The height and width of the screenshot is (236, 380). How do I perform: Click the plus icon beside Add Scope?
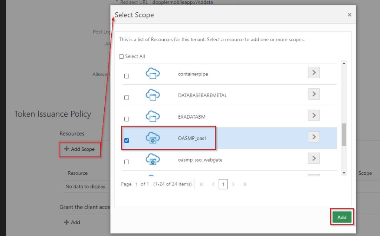(x=66, y=149)
